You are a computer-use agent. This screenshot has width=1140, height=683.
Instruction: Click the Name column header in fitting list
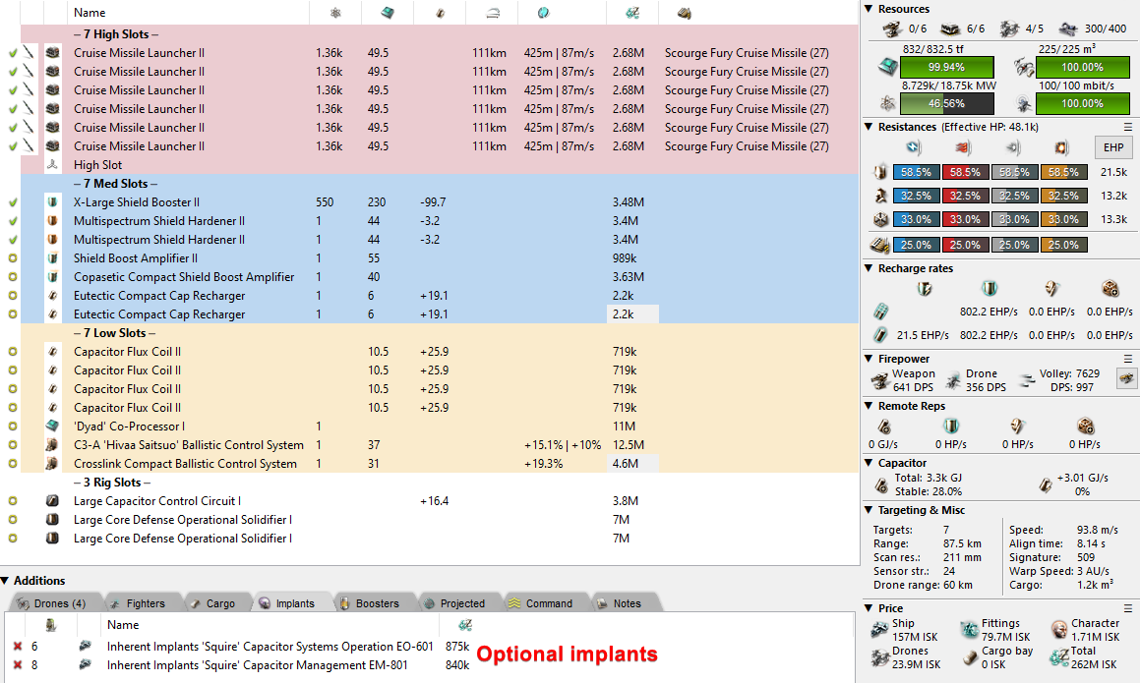click(x=90, y=13)
